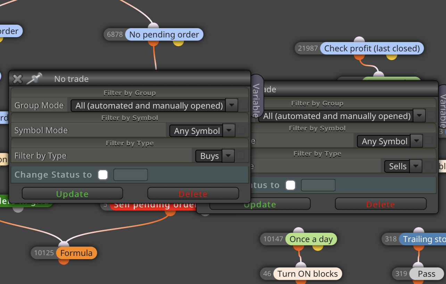This screenshot has height=284, width=446.
Task: Click Delete in the Sells dialog
Action: (381, 204)
